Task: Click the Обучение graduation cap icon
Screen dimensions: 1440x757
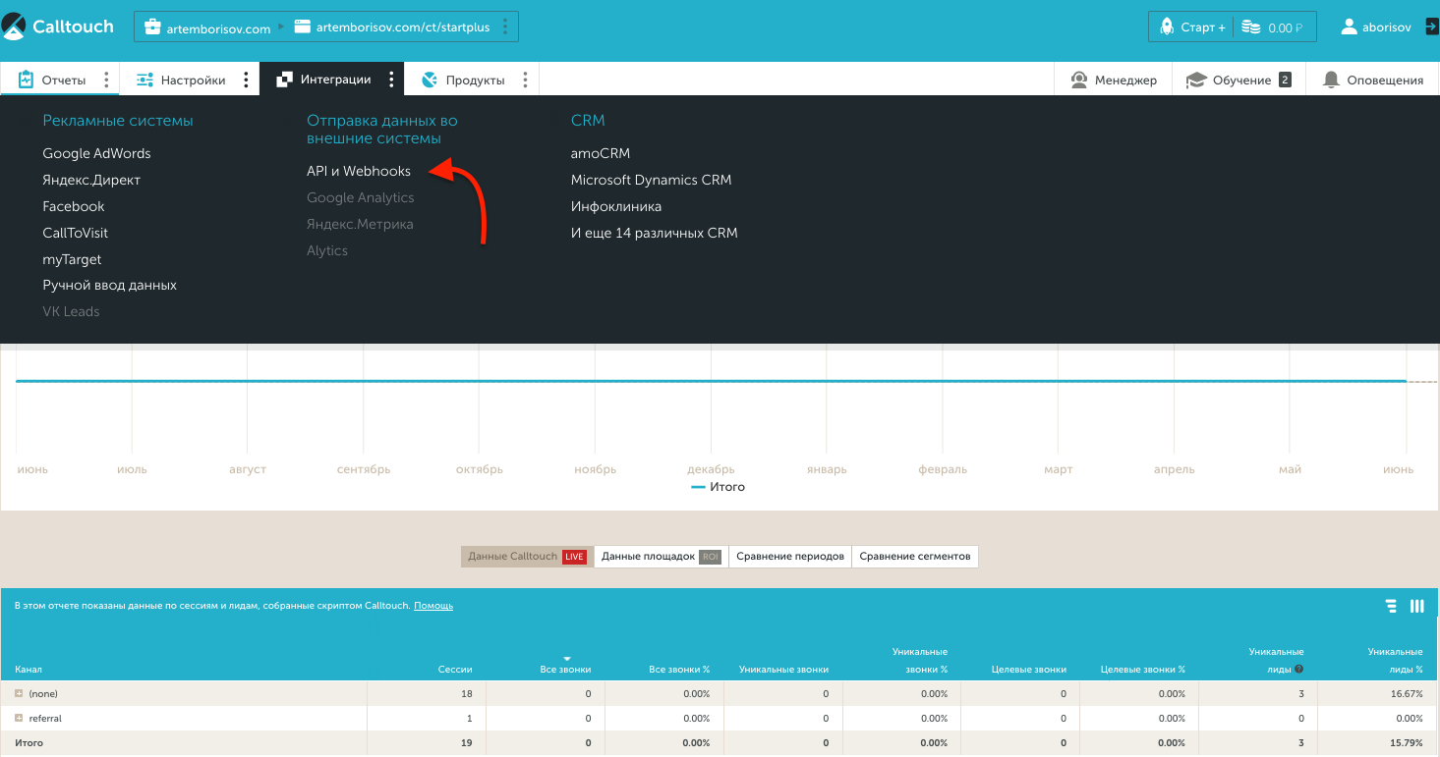Action: pos(1196,80)
